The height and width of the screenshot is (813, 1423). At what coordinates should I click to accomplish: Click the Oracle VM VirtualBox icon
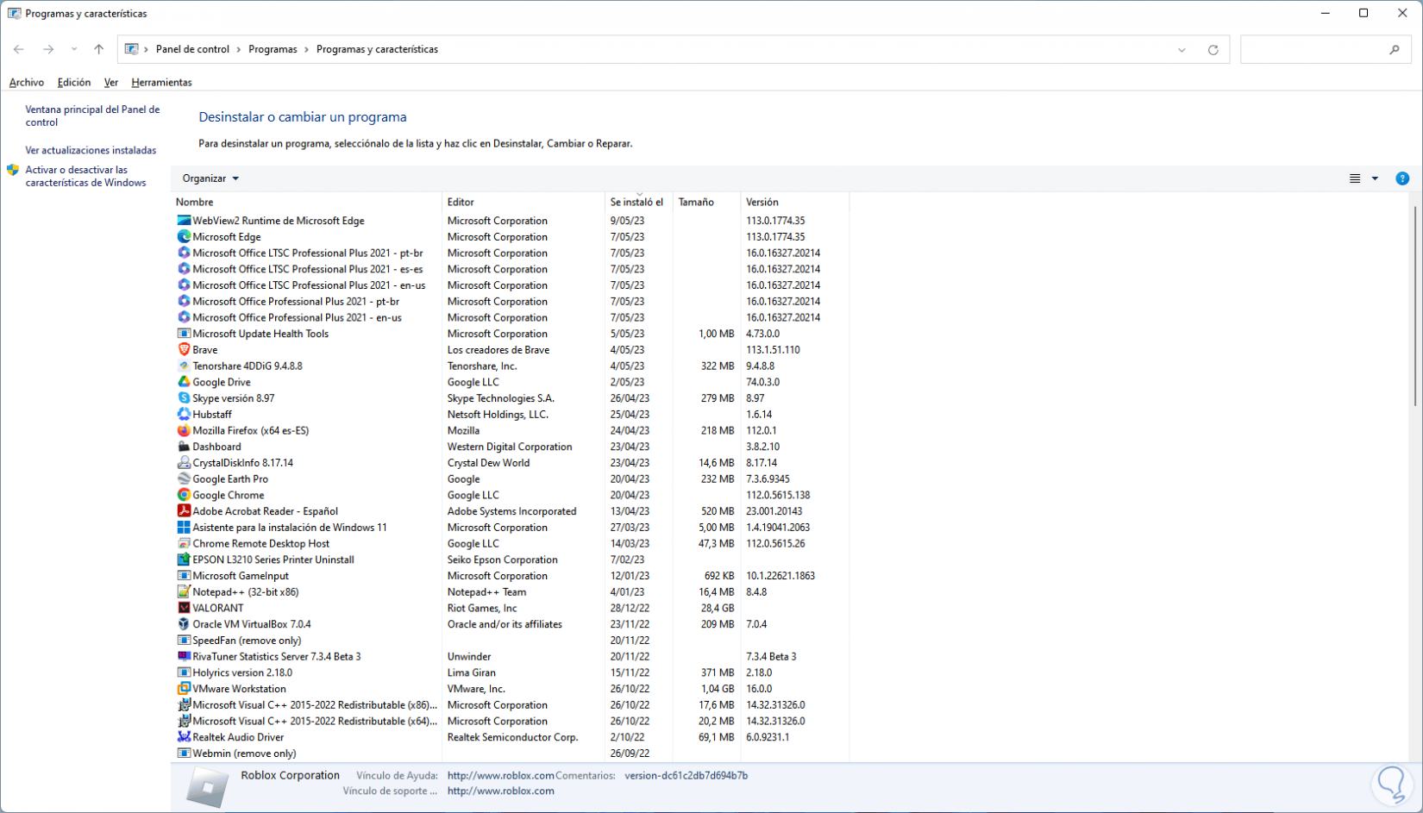(184, 624)
